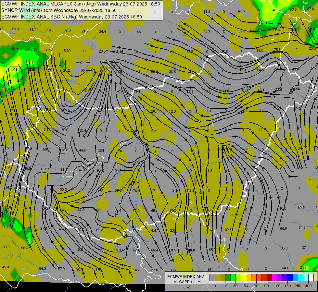Image resolution: width=318 pixels, height=292 pixels.
Task: Click the map value 137
Action: click(303, 248)
